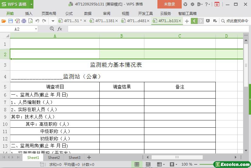This screenshot has width=251, height=168.
Task: Click the settings hexagon icon in title bar
Action: point(192,4)
